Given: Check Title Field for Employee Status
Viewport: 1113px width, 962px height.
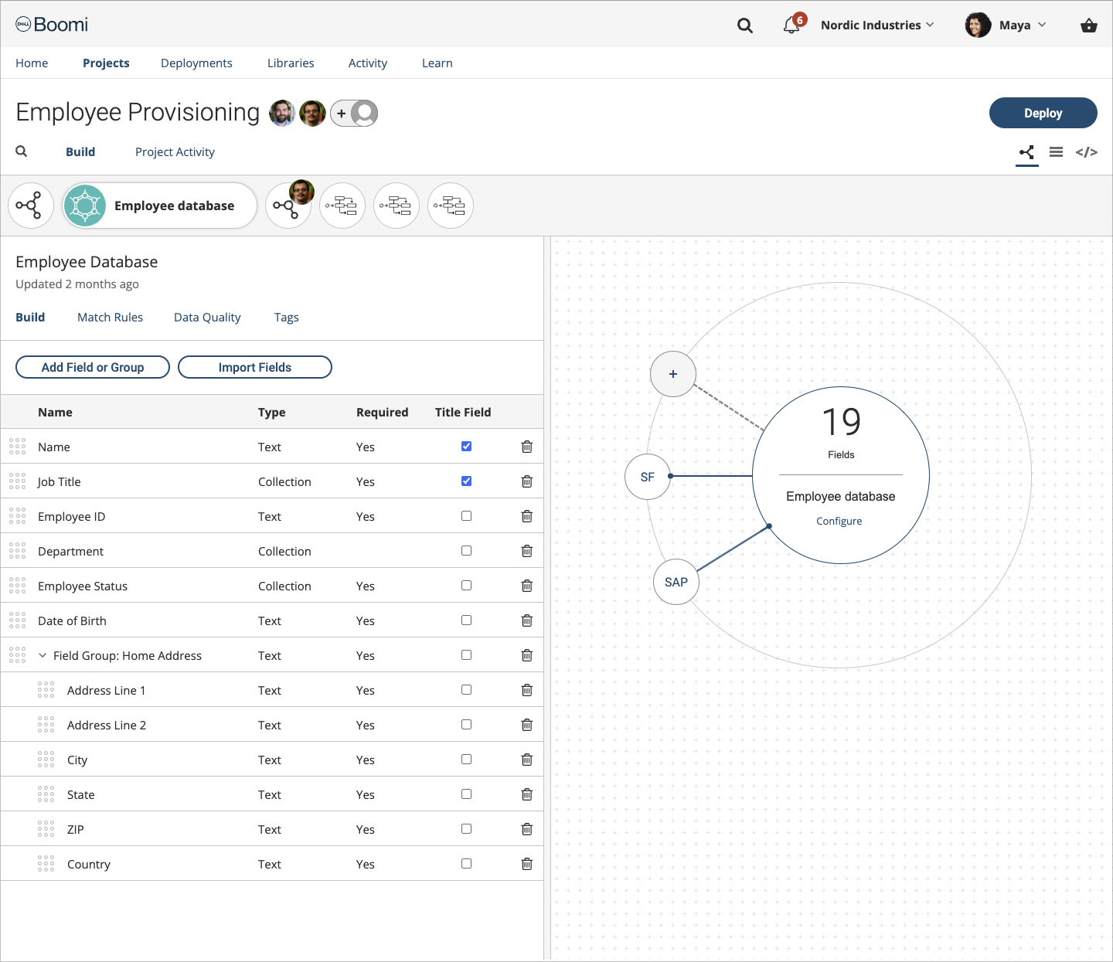Looking at the screenshot, I should point(466,585).
